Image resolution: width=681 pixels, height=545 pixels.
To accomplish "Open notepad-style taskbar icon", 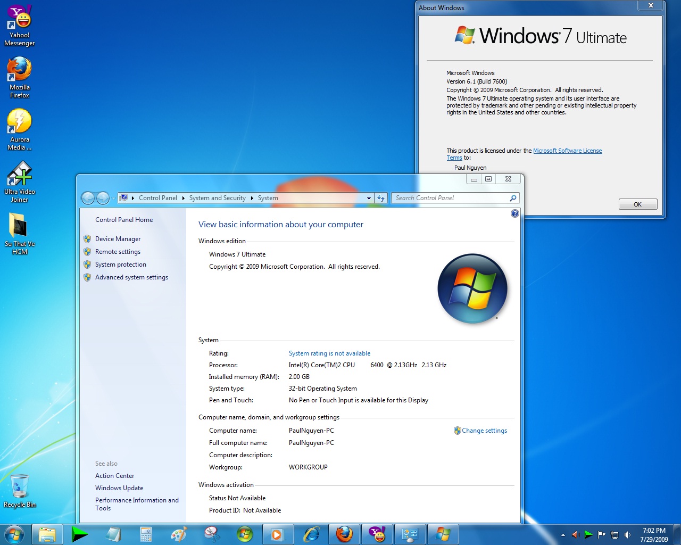I will (113, 534).
